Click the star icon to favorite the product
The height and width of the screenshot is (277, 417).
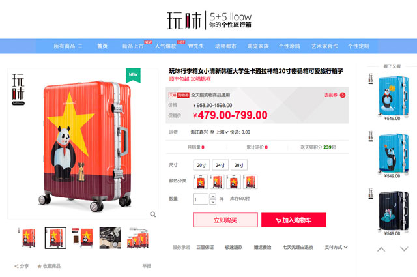tap(39, 266)
